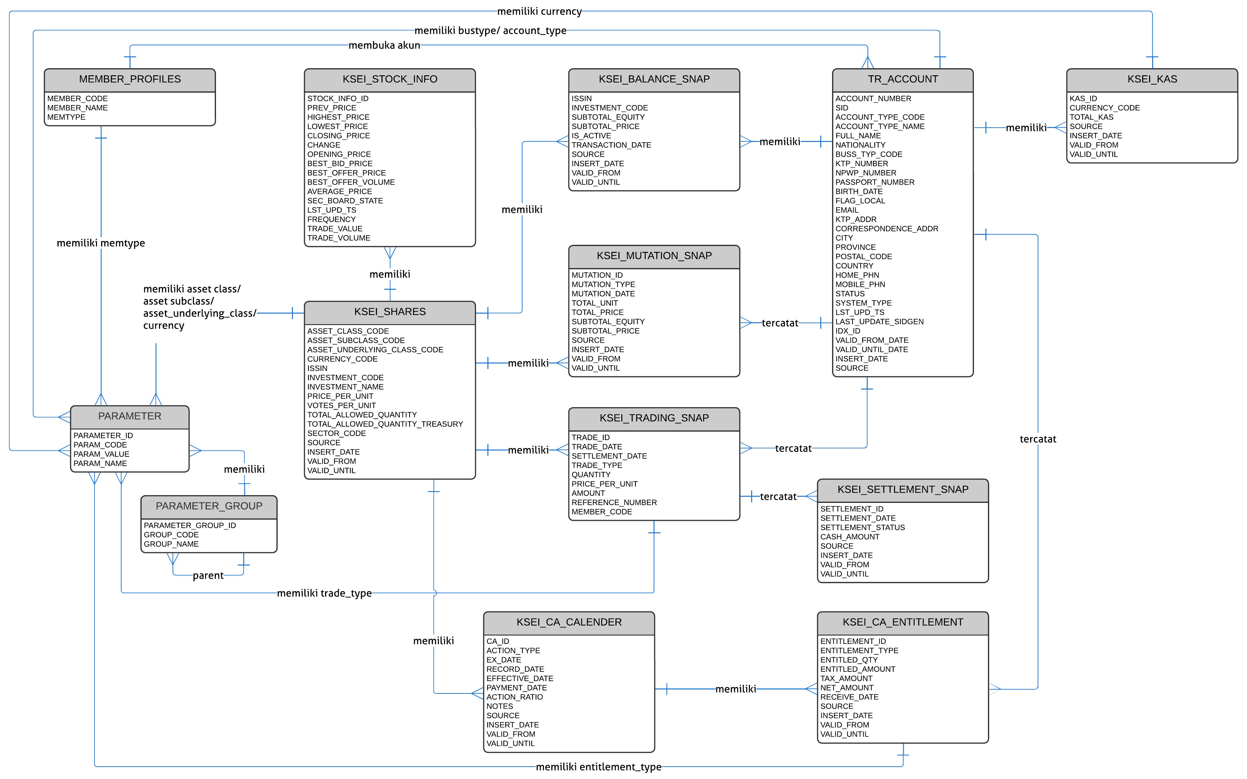Select the SETTLEMENT_ID field in KSEI_SETTLEMENT_SNAP
The height and width of the screenshot is (779, 1247).
(x=851, y=508)
